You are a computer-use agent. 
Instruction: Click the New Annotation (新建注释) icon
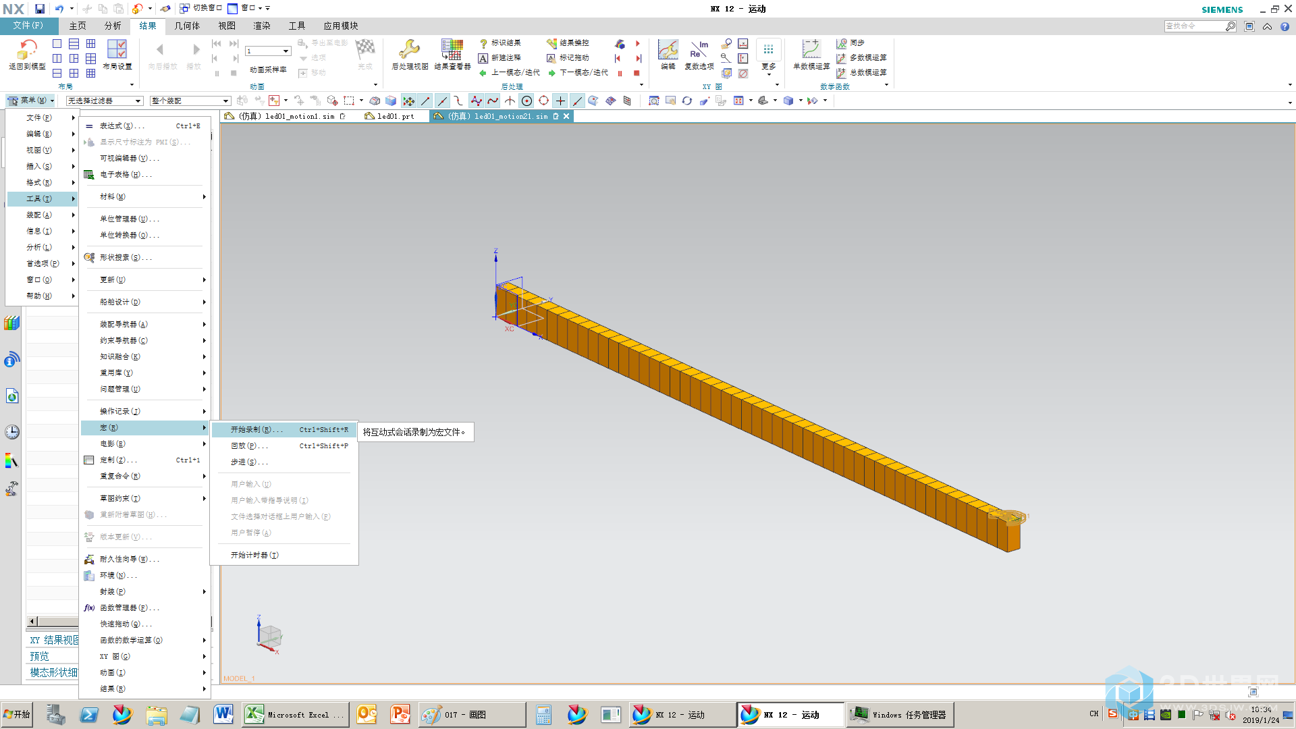(483, 58)
